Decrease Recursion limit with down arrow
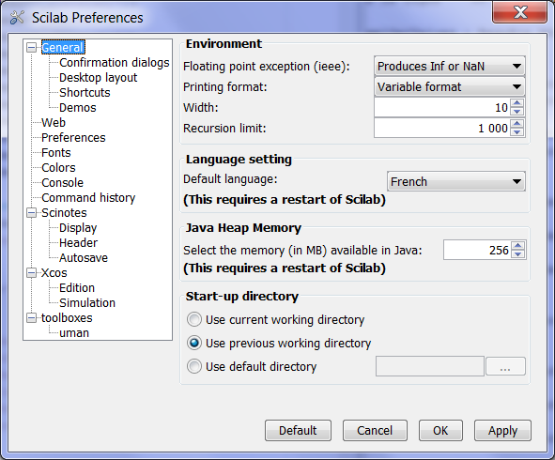This screenshot has height=460, width=555. [x=517, y=132]
